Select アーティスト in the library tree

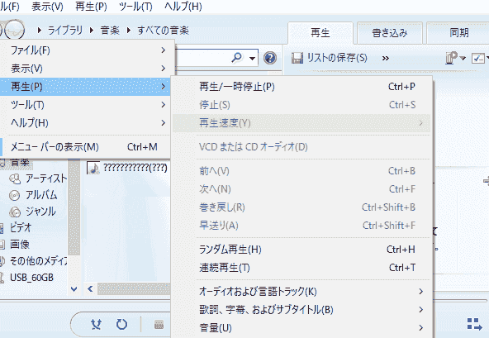[x=46, y=179]
